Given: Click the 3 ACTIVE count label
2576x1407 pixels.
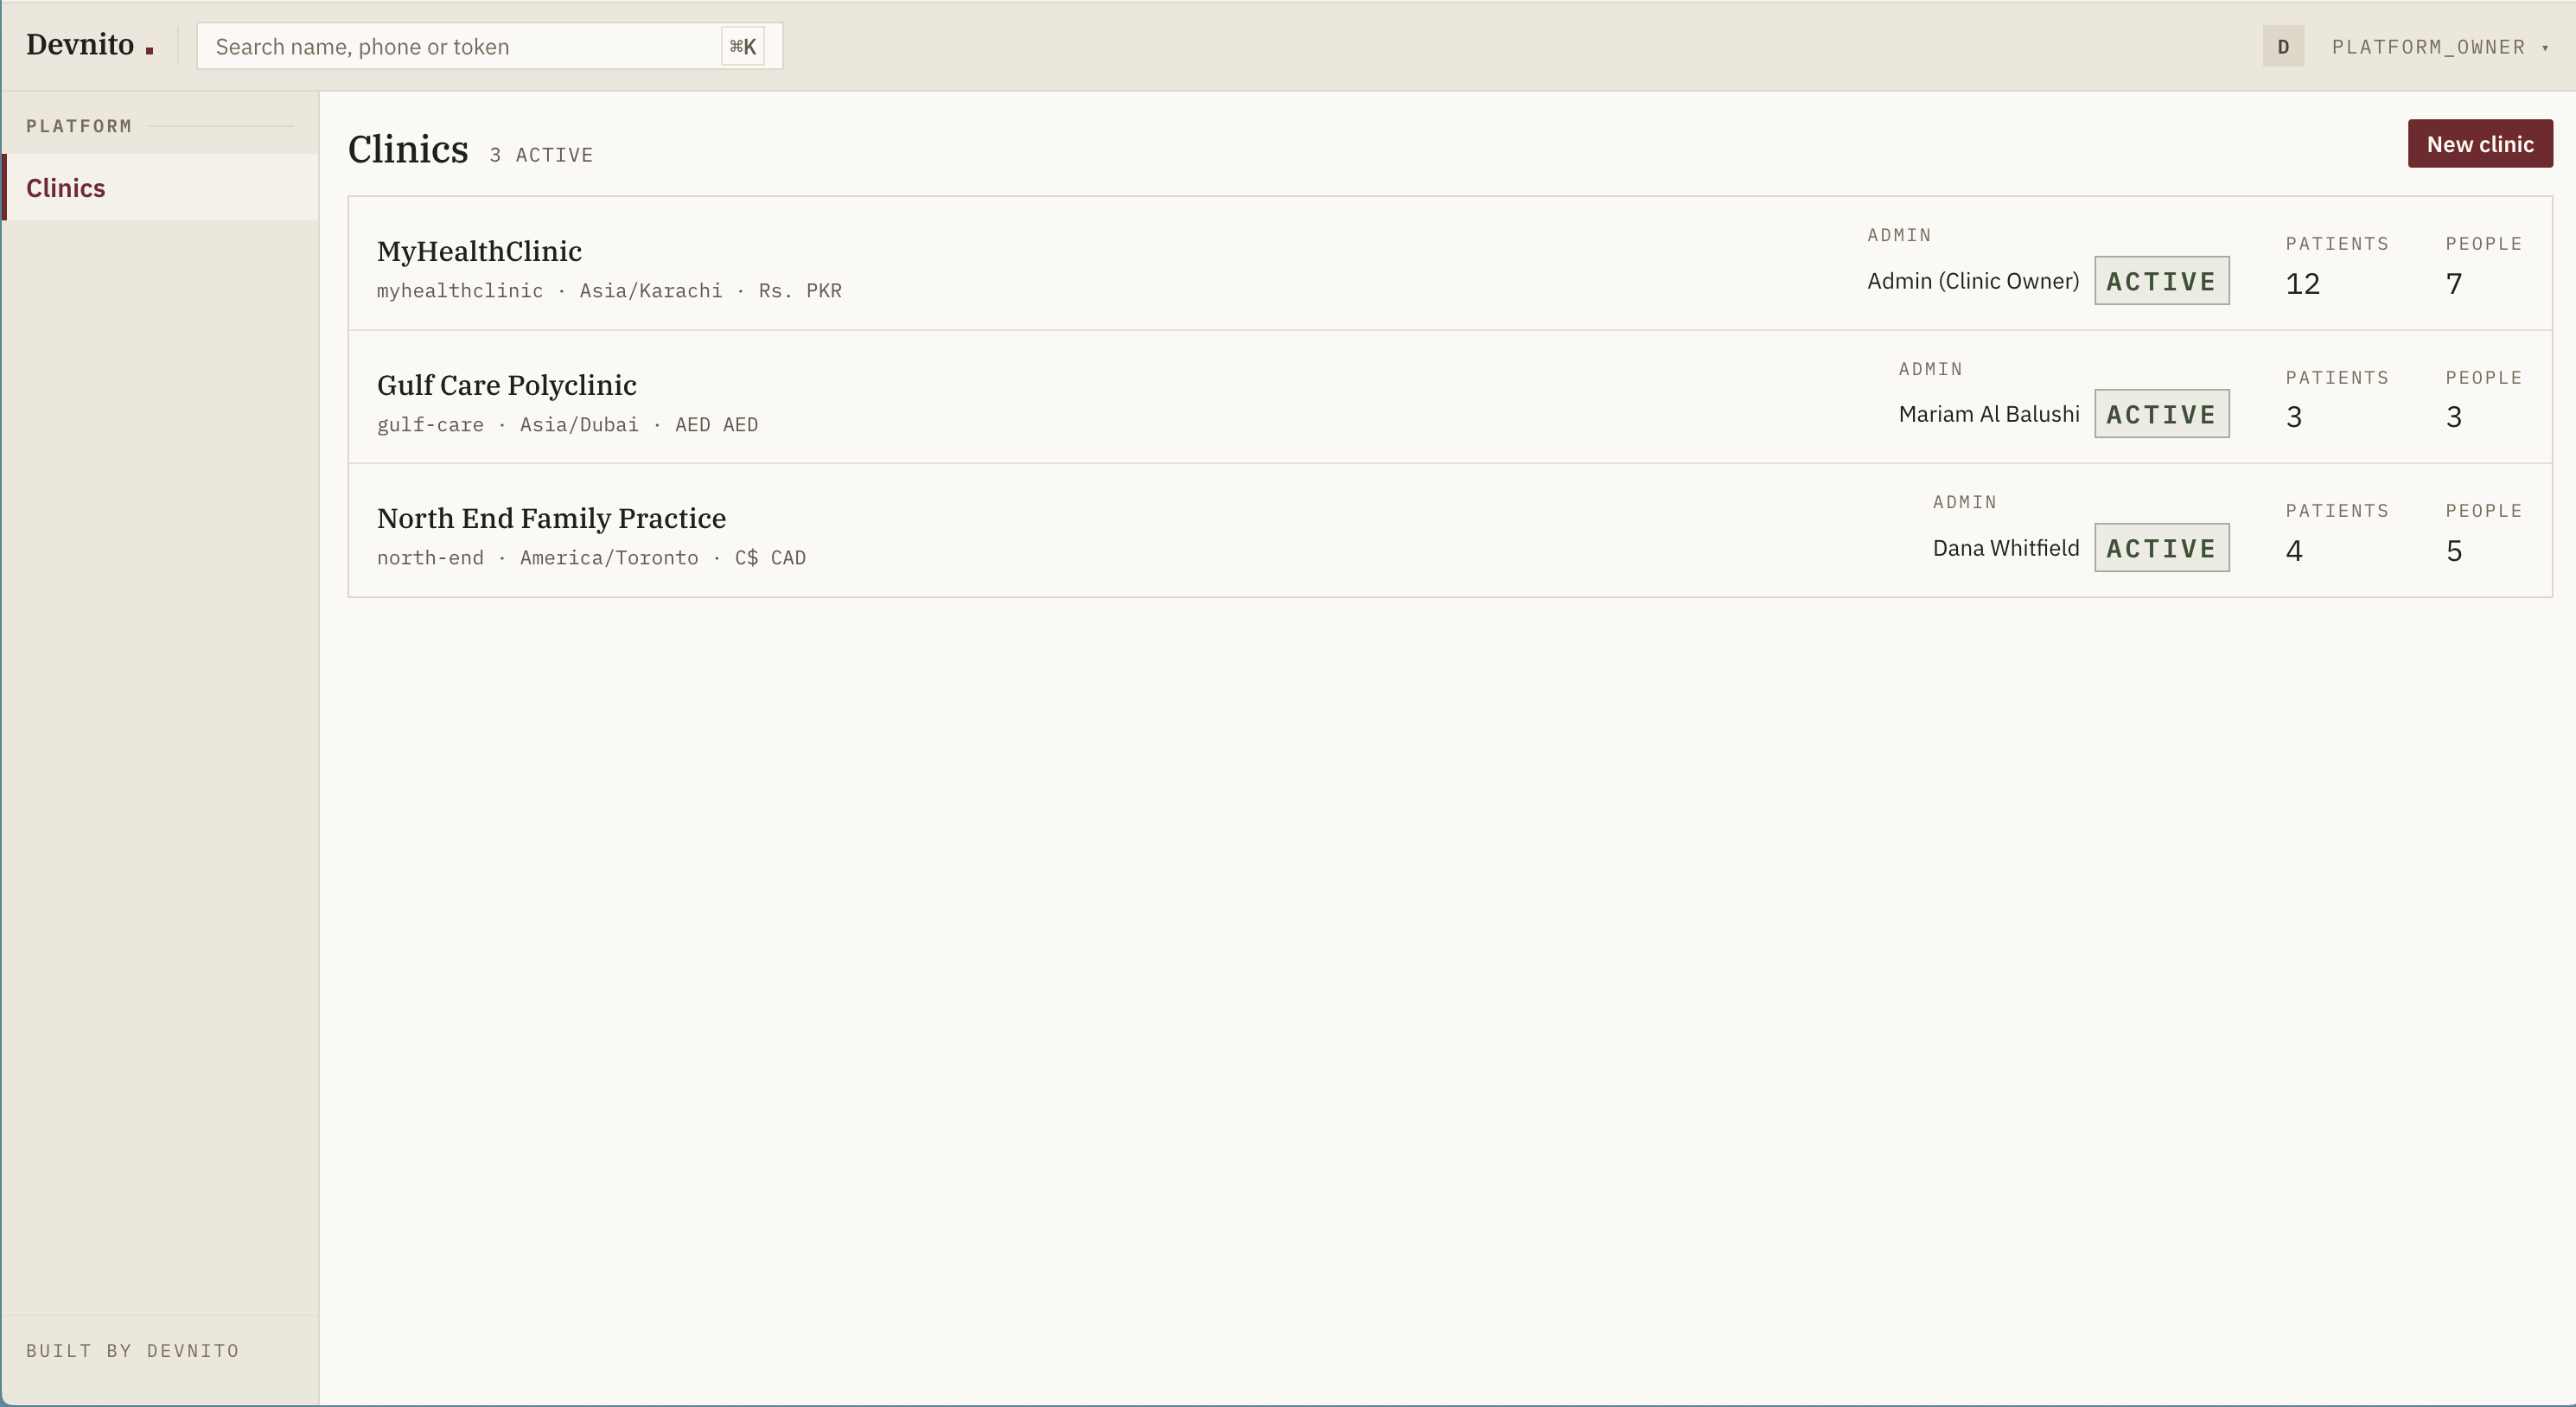Looking at the screenshot, I should (x=541, y=155).
